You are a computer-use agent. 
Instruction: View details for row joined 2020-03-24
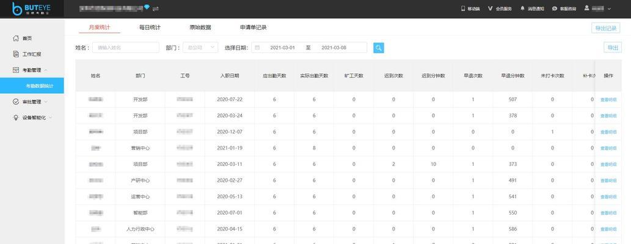pos(608,116)
